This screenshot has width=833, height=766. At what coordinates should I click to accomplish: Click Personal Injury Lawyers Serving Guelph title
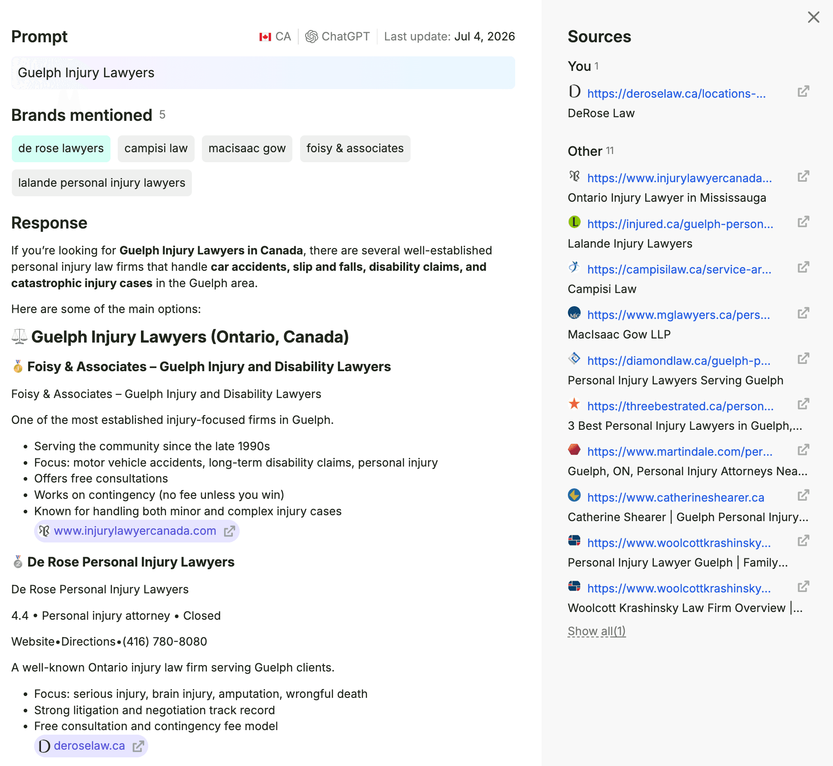(676, 380)
